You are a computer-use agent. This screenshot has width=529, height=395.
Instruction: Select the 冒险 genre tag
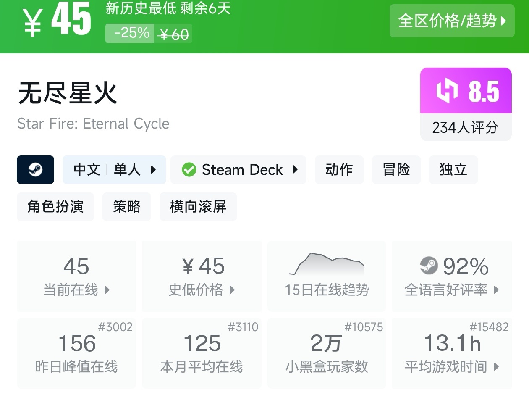[396, 170]
